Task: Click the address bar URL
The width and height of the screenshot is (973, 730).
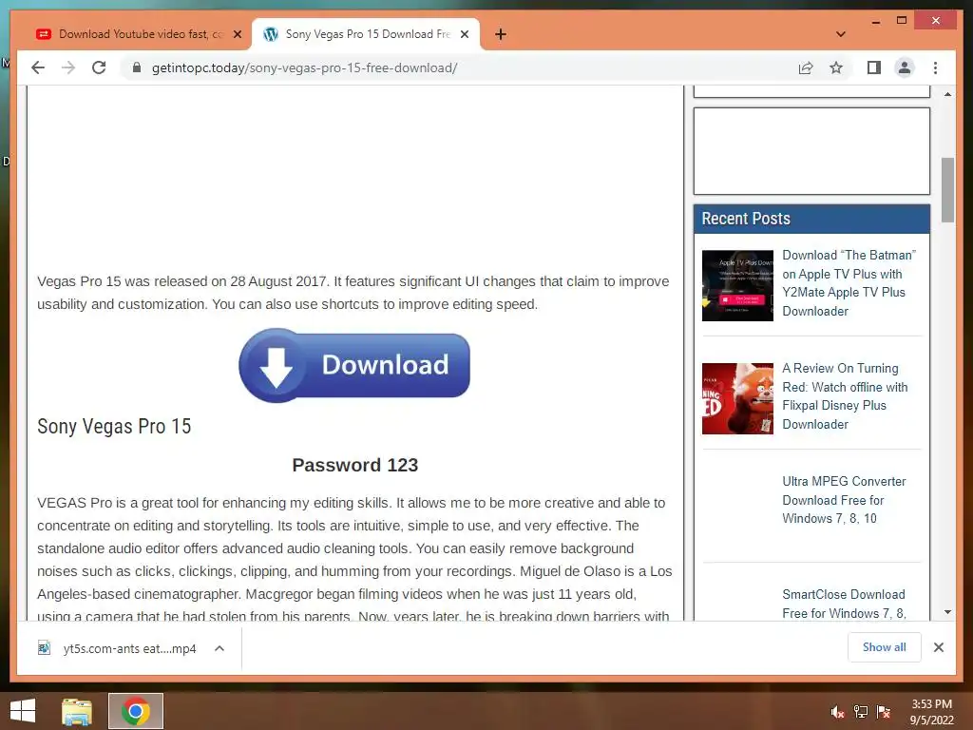Action: 305,67
